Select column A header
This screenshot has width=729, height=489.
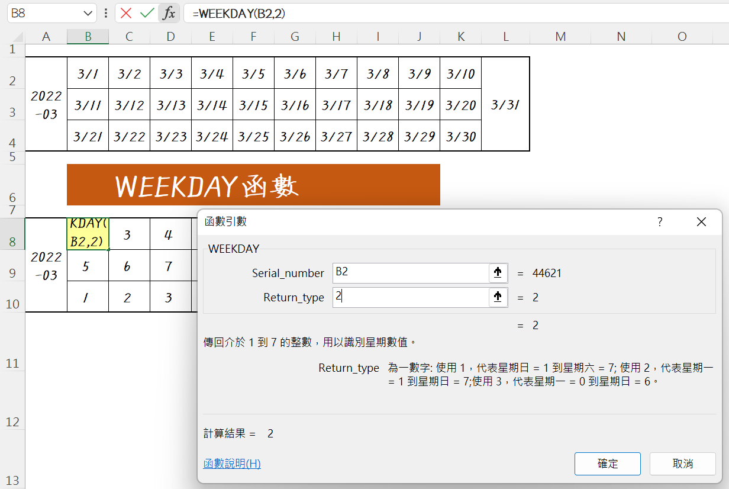click(46, 37)
